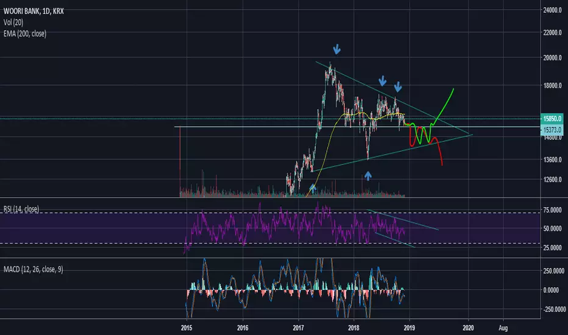The height and width of the screenshot is (335, 568).
Task: Click the MACD -250.0000 scale label
Action: coord(553,309)
